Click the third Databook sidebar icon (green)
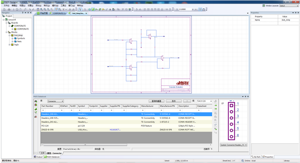This screenshot has height=163, width=300. click(36, 109)
